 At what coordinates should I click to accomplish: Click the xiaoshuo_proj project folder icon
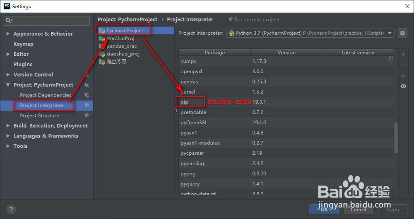[x=102, y=54]
